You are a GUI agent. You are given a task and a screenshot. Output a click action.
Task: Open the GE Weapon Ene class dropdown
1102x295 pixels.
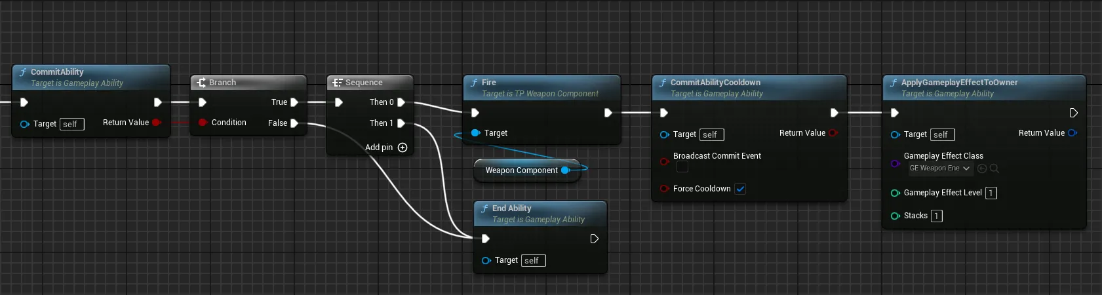[x=939, y=168]
